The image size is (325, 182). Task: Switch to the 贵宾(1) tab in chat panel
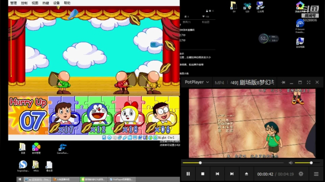186,22
